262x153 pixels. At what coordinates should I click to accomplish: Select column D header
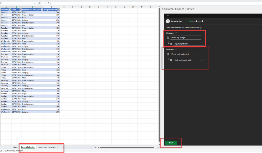tap(51, 7)
